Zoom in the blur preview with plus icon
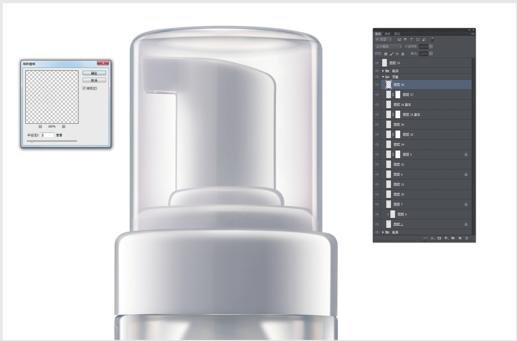The width and height of the screenshot is (517, 341). pos(64,127)
